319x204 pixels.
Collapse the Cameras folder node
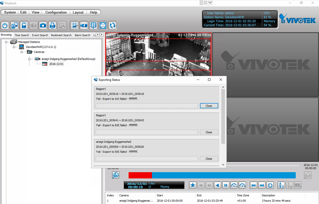[22, 52]
